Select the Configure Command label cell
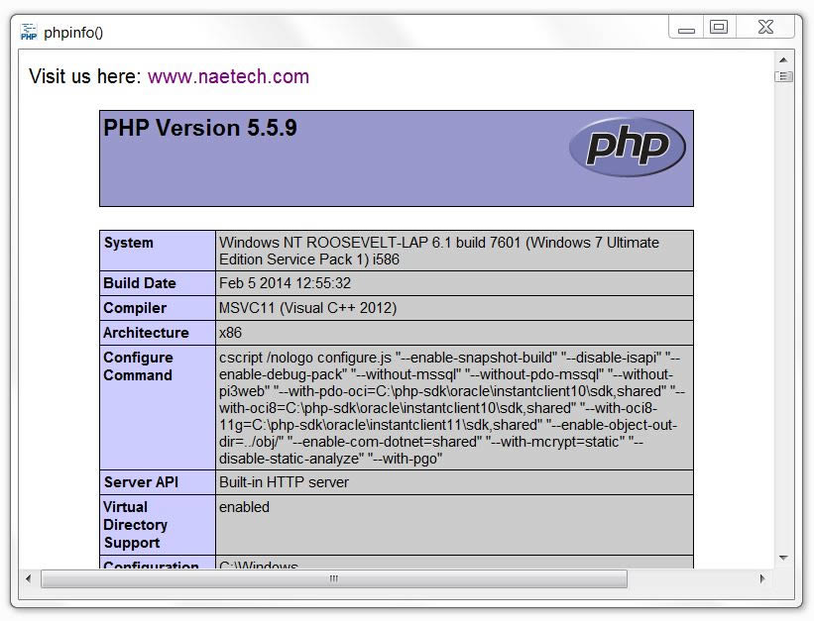The height and width of the screenshot is (621, 814). 138,366
